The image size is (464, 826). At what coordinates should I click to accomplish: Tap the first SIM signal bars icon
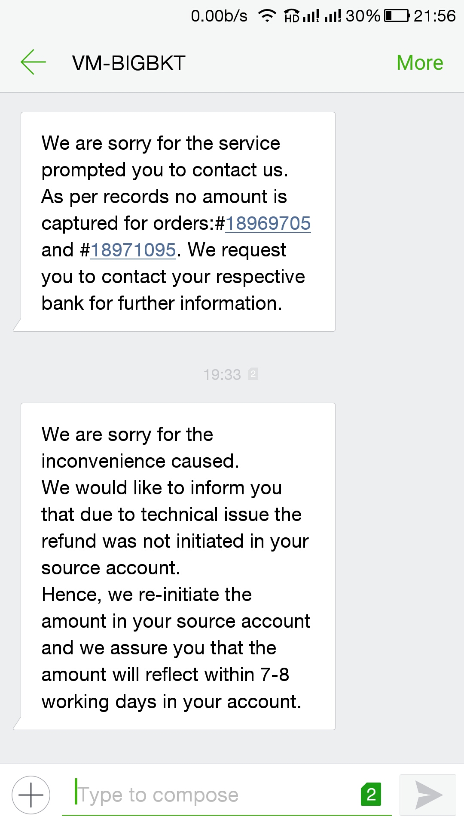(x=311, y=16)
